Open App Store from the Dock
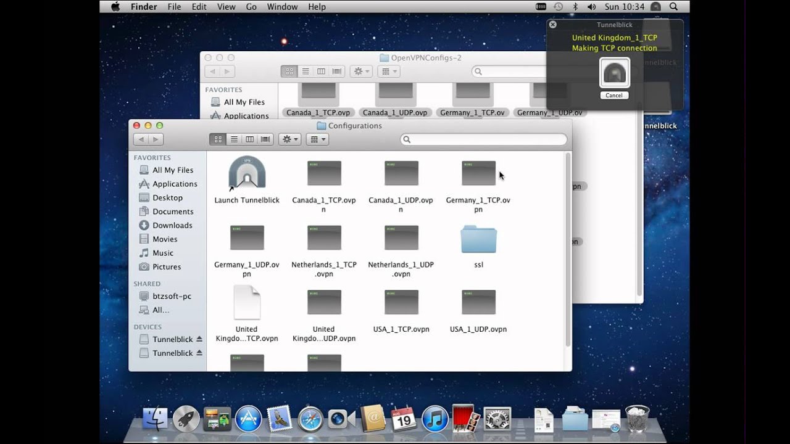Screen dimensions: 790x444 [x=249, y=419]
